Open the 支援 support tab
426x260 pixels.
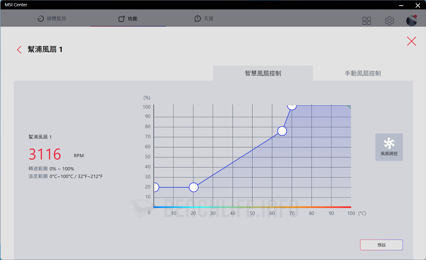pos(204,19)
